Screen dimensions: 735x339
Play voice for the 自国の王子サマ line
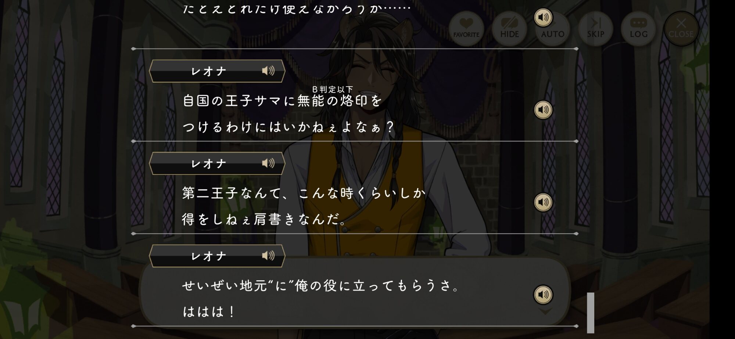point(543,110)
